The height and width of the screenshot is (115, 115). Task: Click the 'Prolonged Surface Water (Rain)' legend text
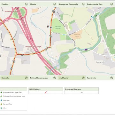(13, 92)
